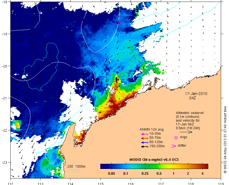Click the cyan 200 1000m isobath legend line

(73, 169)
